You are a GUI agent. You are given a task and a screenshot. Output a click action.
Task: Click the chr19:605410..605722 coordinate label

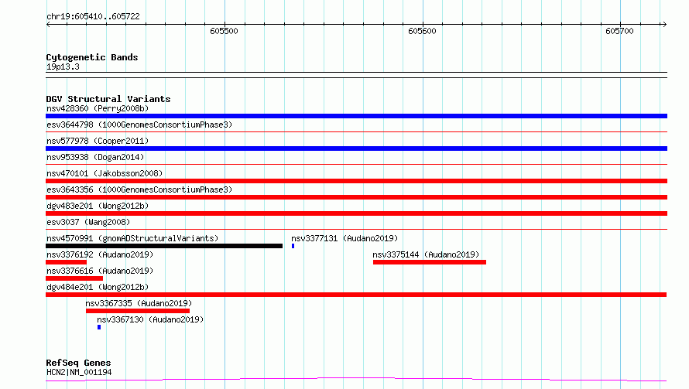pos(93,16)
